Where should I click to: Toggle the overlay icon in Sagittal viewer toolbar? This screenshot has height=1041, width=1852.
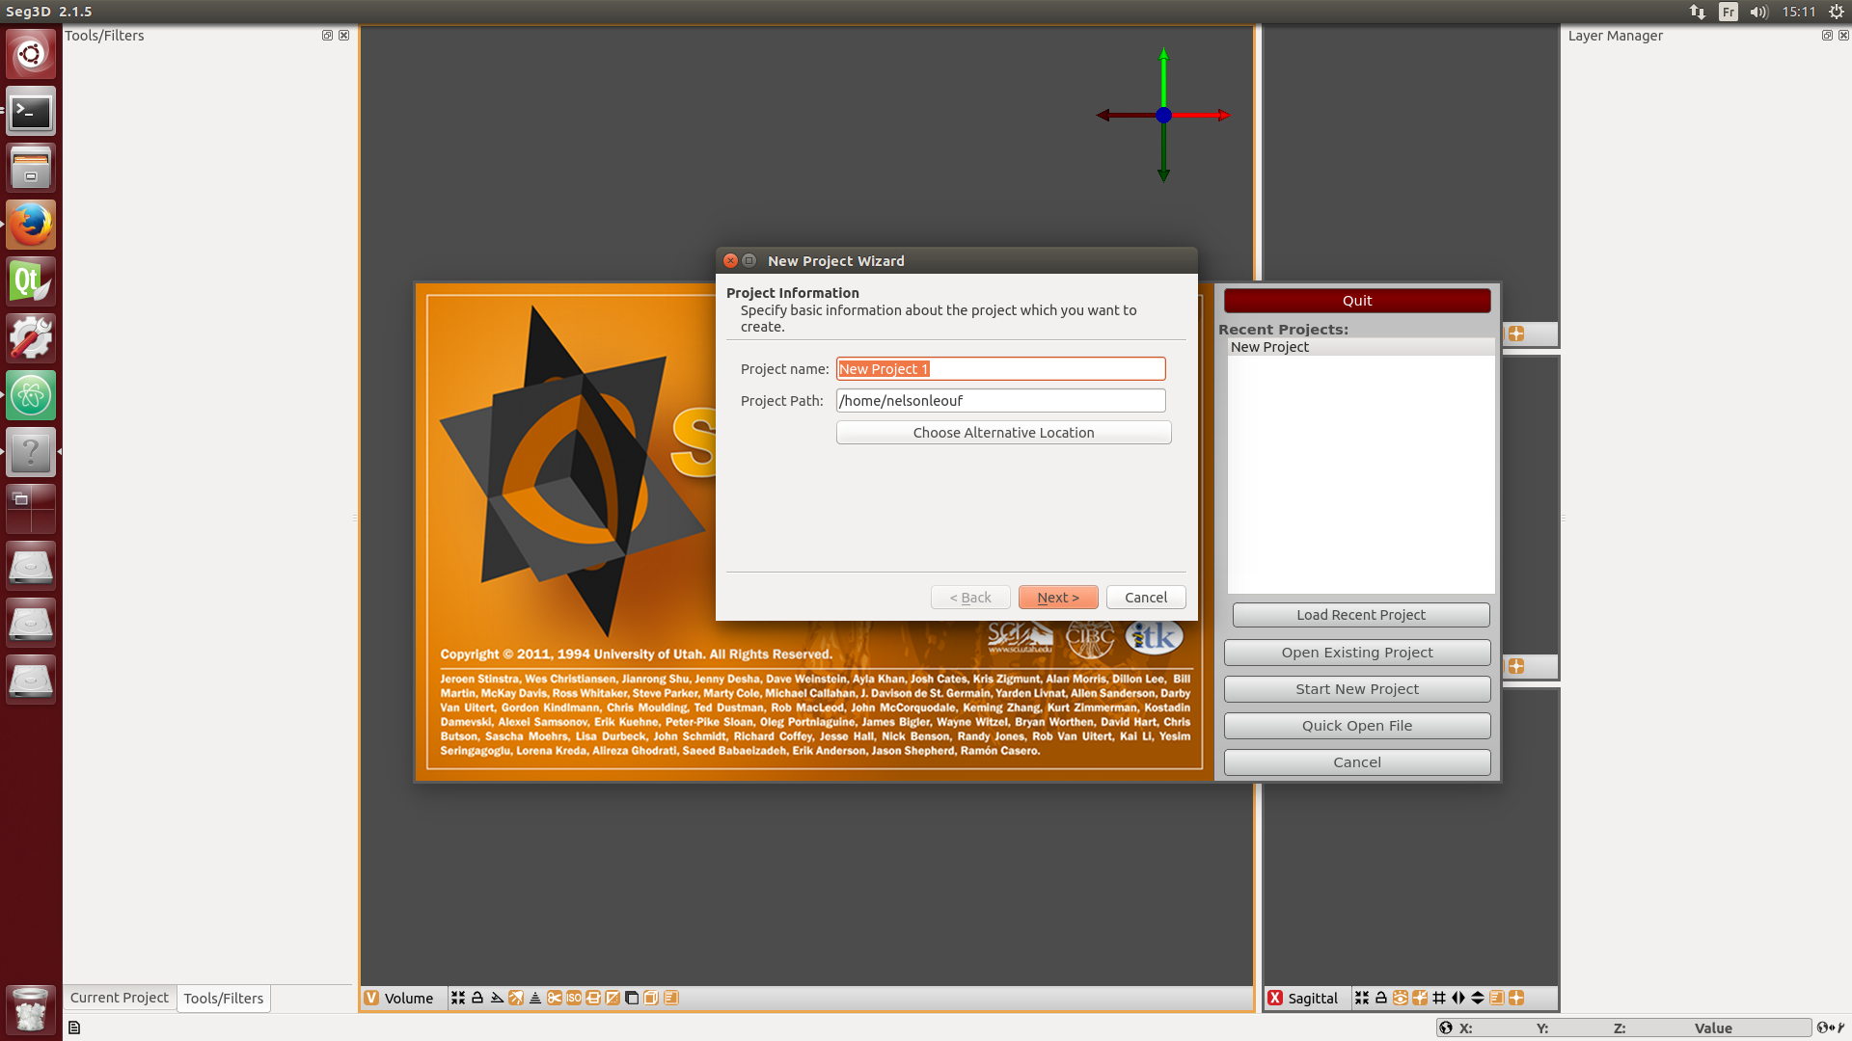pos(1497,998)
